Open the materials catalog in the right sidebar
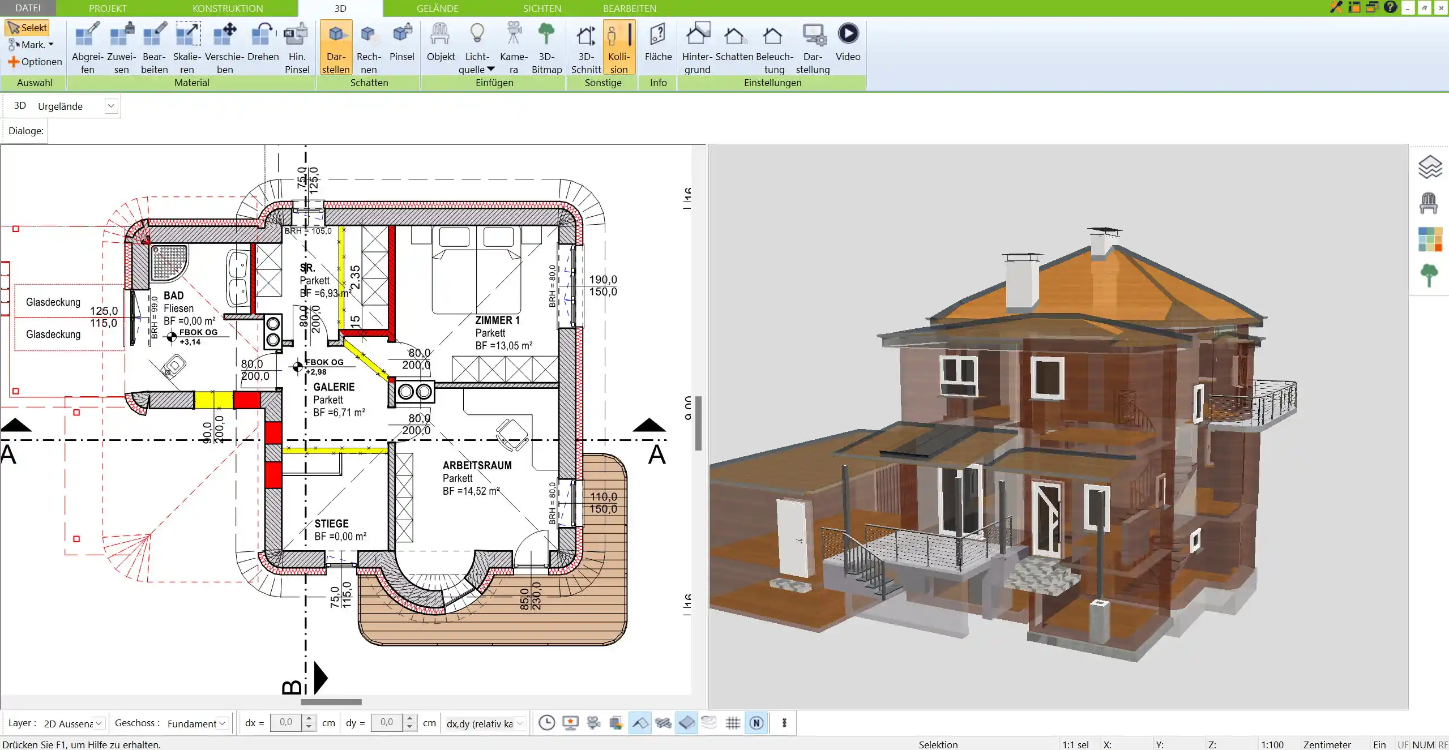This screenshot has width=1449, height=750. pos(1430,239)
